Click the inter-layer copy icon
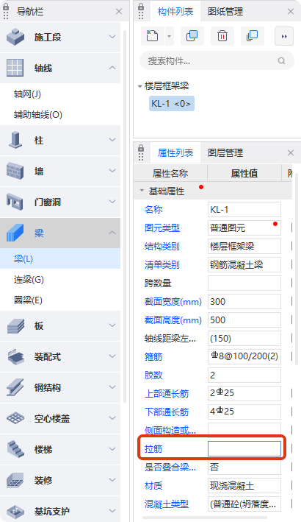Screen dimensions: 301x522 tap(253, 36)
